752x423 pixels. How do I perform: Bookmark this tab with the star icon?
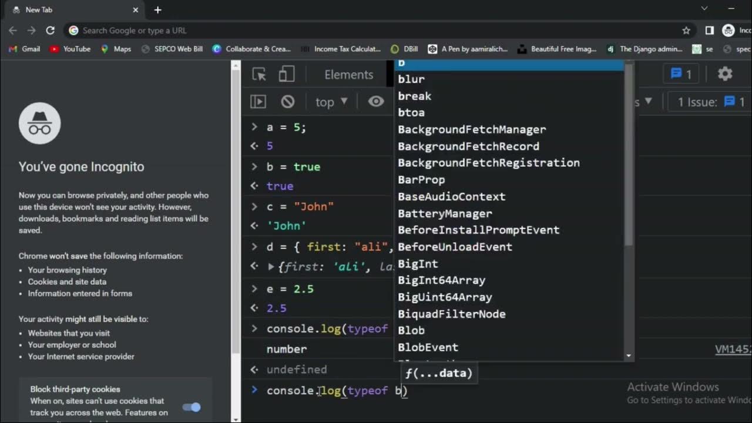[x=686, y=31]
